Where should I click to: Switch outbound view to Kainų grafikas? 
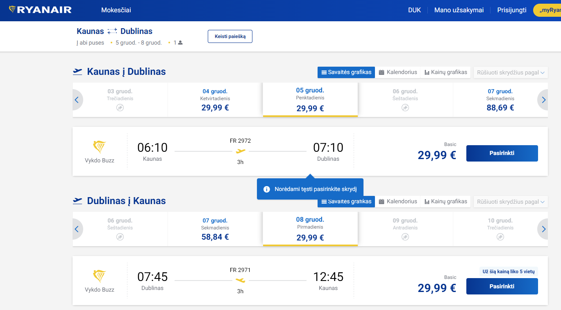[446, 72]
